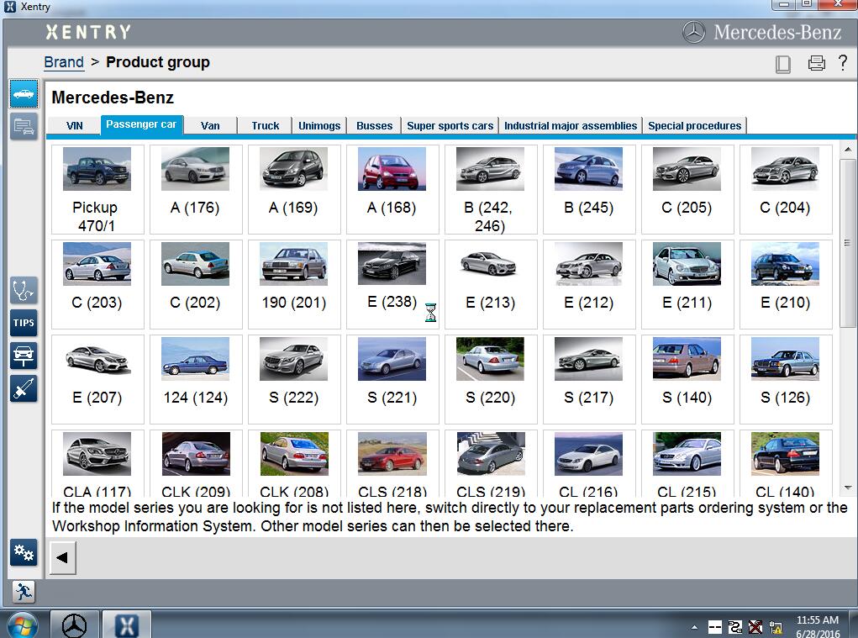Open the Mercedes star taskbar icon
The width and height of the screenshot is (858, 638).
(74, 625)
